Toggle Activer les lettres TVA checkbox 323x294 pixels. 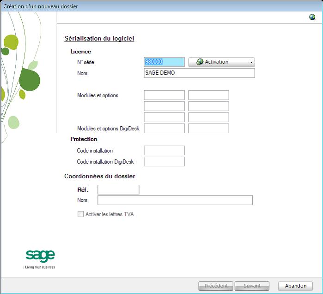[x=80, y=214]
